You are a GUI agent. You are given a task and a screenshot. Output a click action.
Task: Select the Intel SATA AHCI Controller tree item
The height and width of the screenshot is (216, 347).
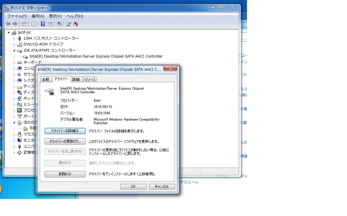click(x=96, y=56)
